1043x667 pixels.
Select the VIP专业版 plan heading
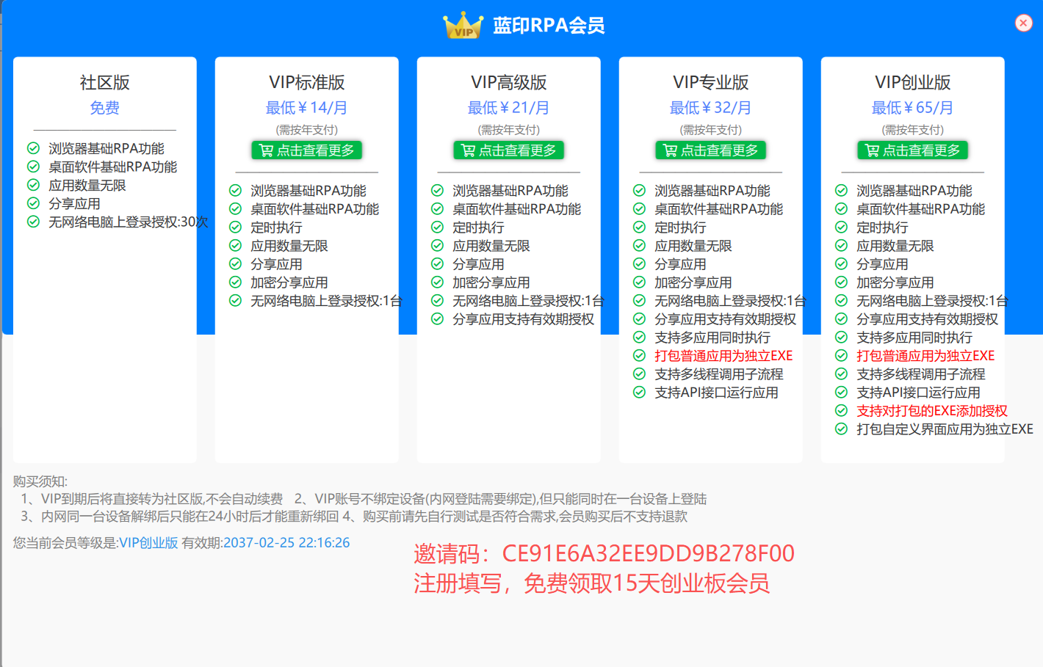click(x=710, y=82)
